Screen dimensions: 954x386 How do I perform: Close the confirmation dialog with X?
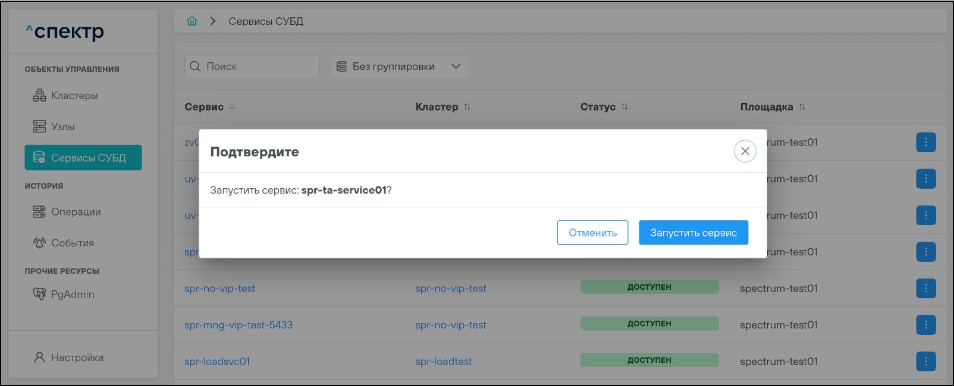coord(745,151)
